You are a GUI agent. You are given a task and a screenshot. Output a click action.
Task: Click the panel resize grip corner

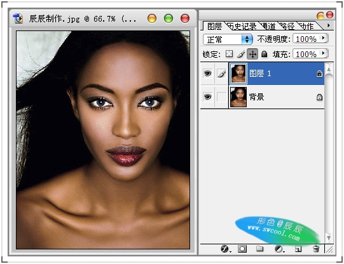(329, 249)
